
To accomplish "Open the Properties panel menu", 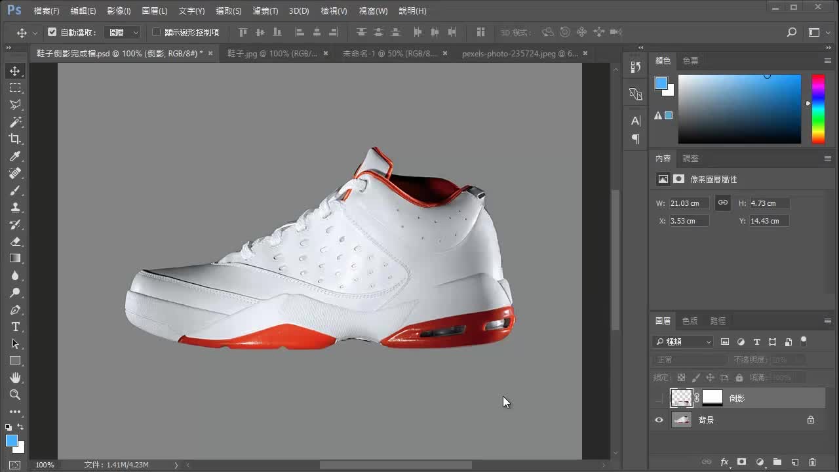I will point(828,158).
